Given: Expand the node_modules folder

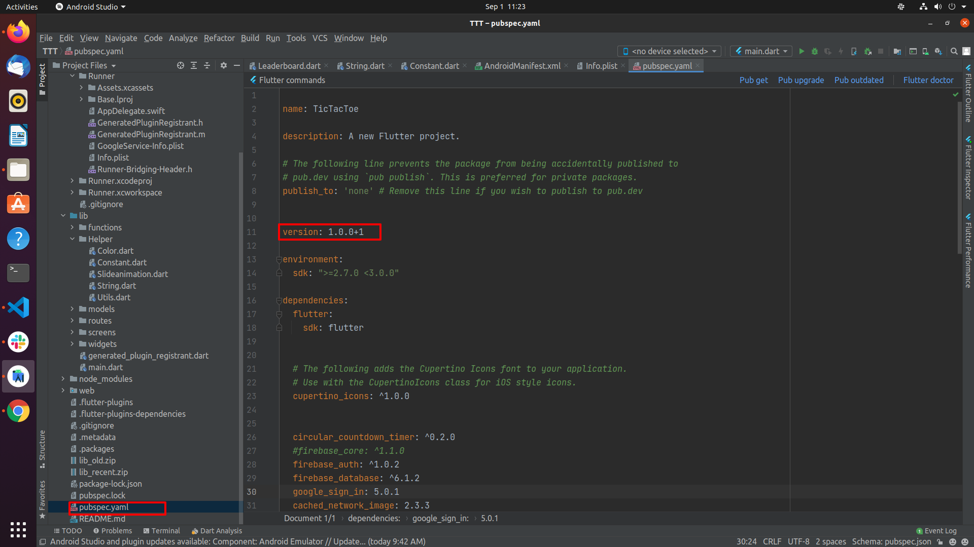Looking at the screenshot, I should [x=63, y=379].
